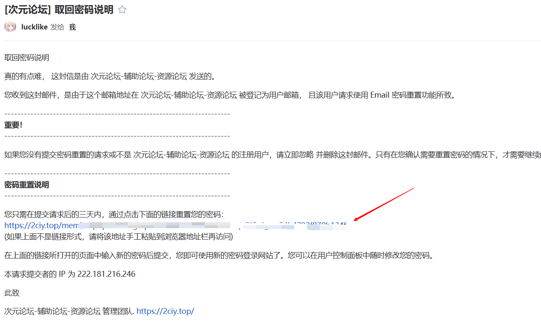Click the 密码重置说明 bold heading
The image size is (541, 325).
tap(26, 185)
